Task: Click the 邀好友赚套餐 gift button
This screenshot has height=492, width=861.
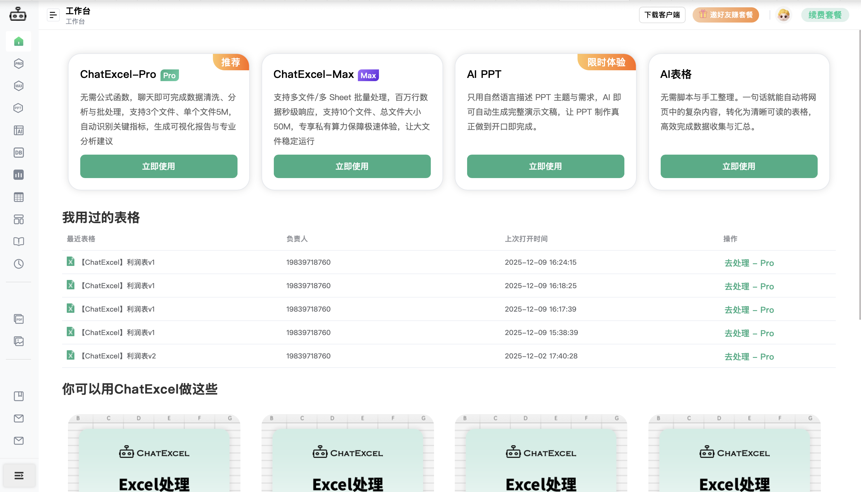Action: click(x=725, y=15)
